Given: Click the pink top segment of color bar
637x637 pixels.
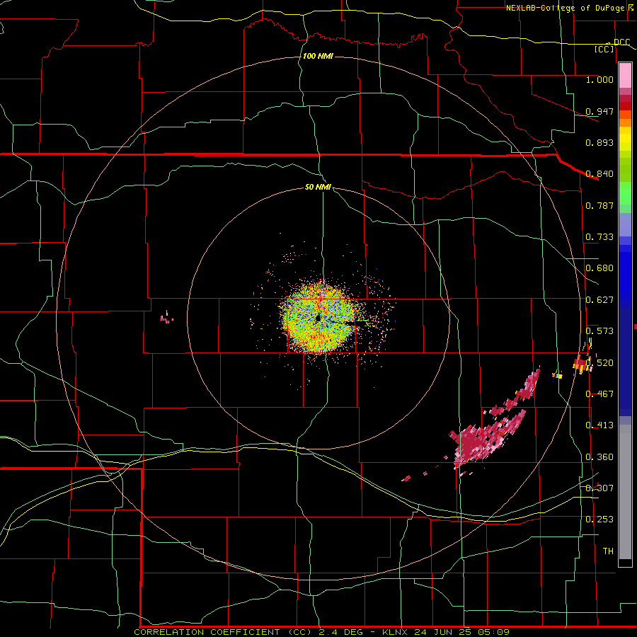Looking at the screenshot, I should (625, 76).
